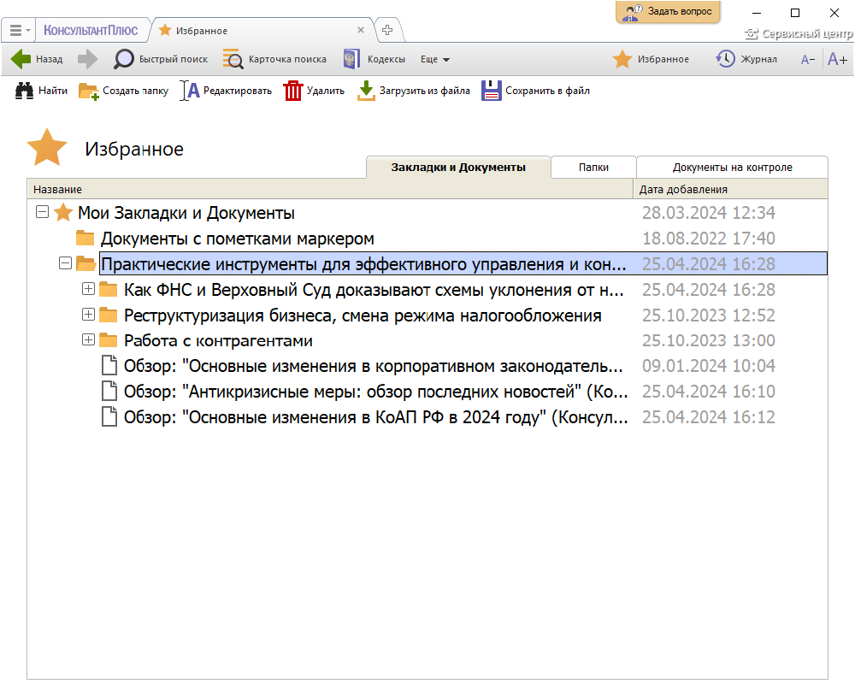Expand the Еще dropdown menu
This screenshot has width=855, height=684.
click(435, 59)
